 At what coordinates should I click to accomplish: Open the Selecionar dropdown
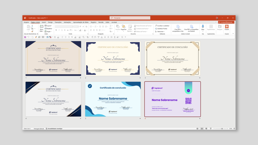160,31
